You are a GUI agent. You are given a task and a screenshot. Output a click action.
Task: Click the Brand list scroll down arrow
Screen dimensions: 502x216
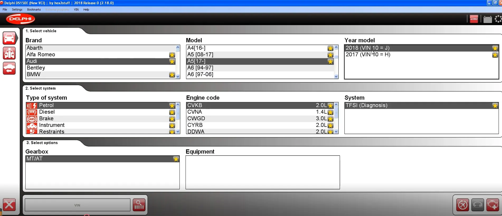click(x=178, y=76)
